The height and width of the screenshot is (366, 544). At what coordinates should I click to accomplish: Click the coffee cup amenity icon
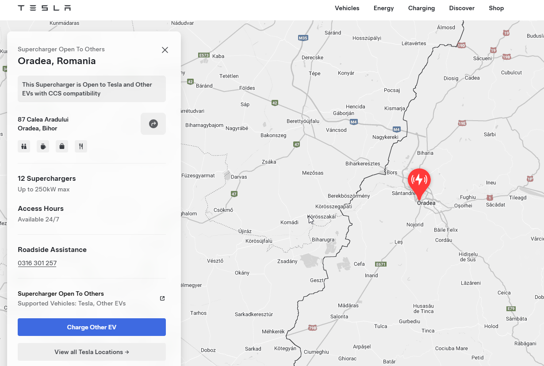(x=43, y=146)
